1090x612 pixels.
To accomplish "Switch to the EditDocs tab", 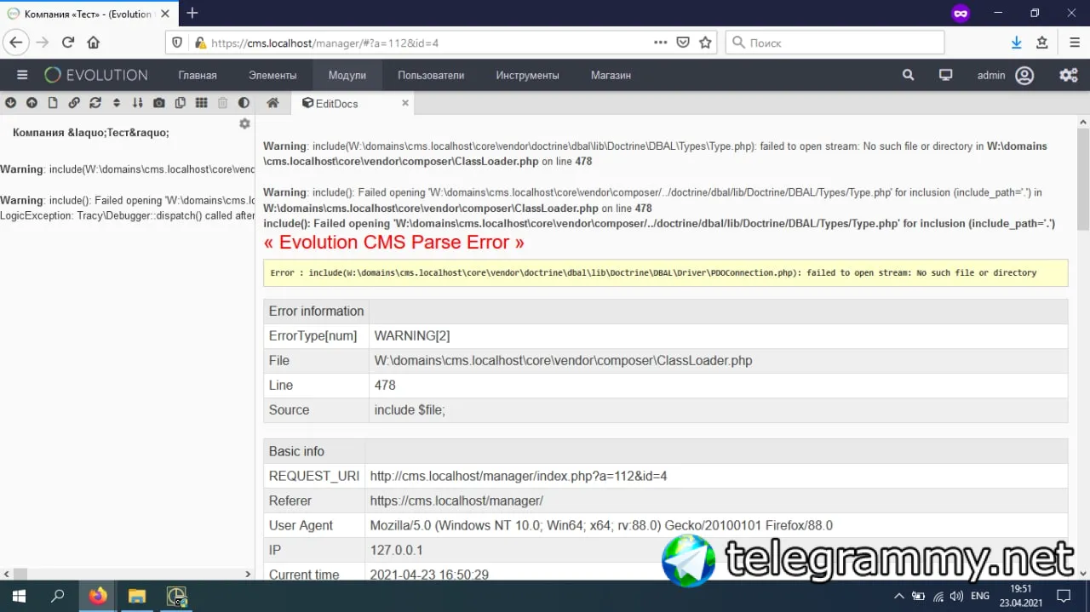I will (337, 103).
